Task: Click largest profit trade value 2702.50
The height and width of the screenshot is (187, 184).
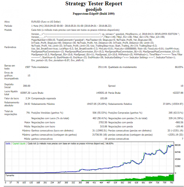Action: [x=103, y=122]
